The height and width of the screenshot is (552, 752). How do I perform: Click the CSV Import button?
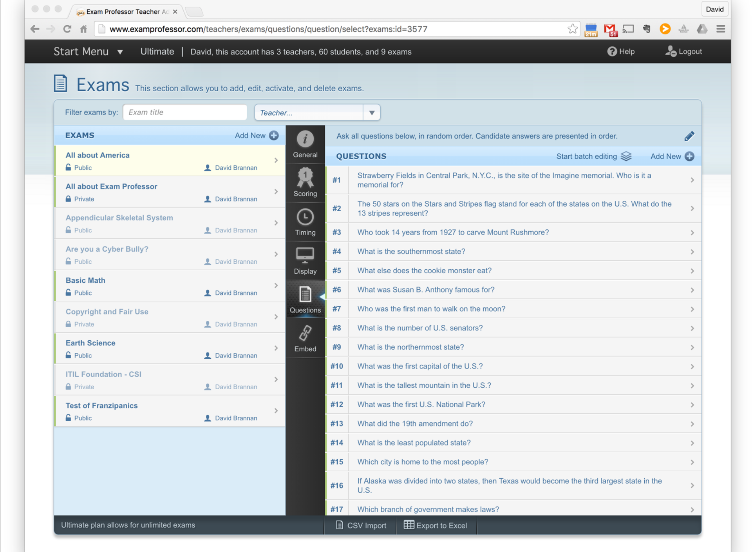click(361, 525)
